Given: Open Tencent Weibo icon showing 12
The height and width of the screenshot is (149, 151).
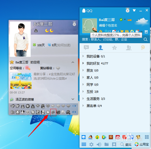Looking at the screenshot, I should pyautogui.click(x=108, y=31).
